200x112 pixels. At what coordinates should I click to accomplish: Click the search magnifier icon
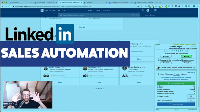click(x=61, y=15)
